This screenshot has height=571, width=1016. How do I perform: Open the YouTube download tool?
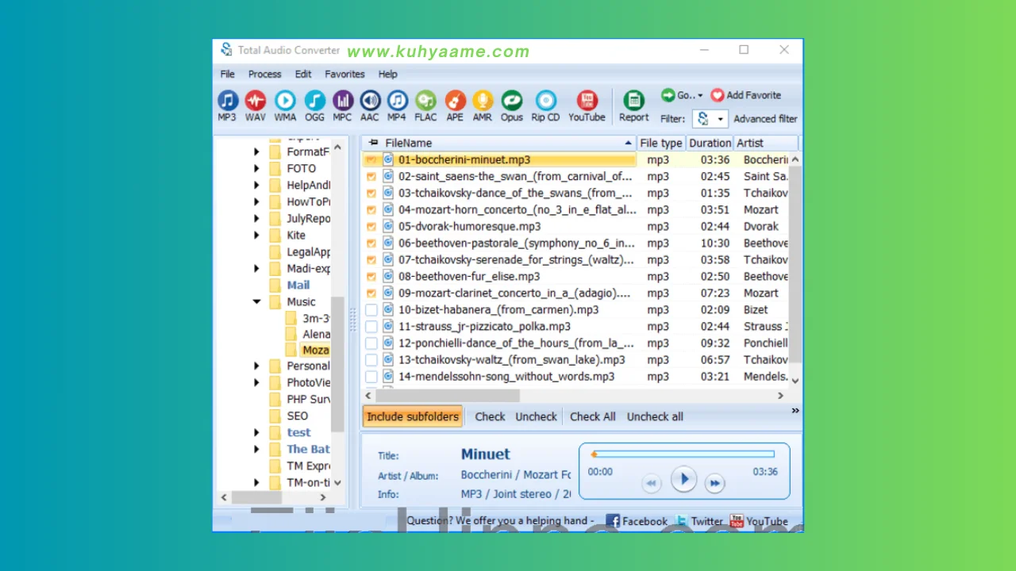[587, 101]
